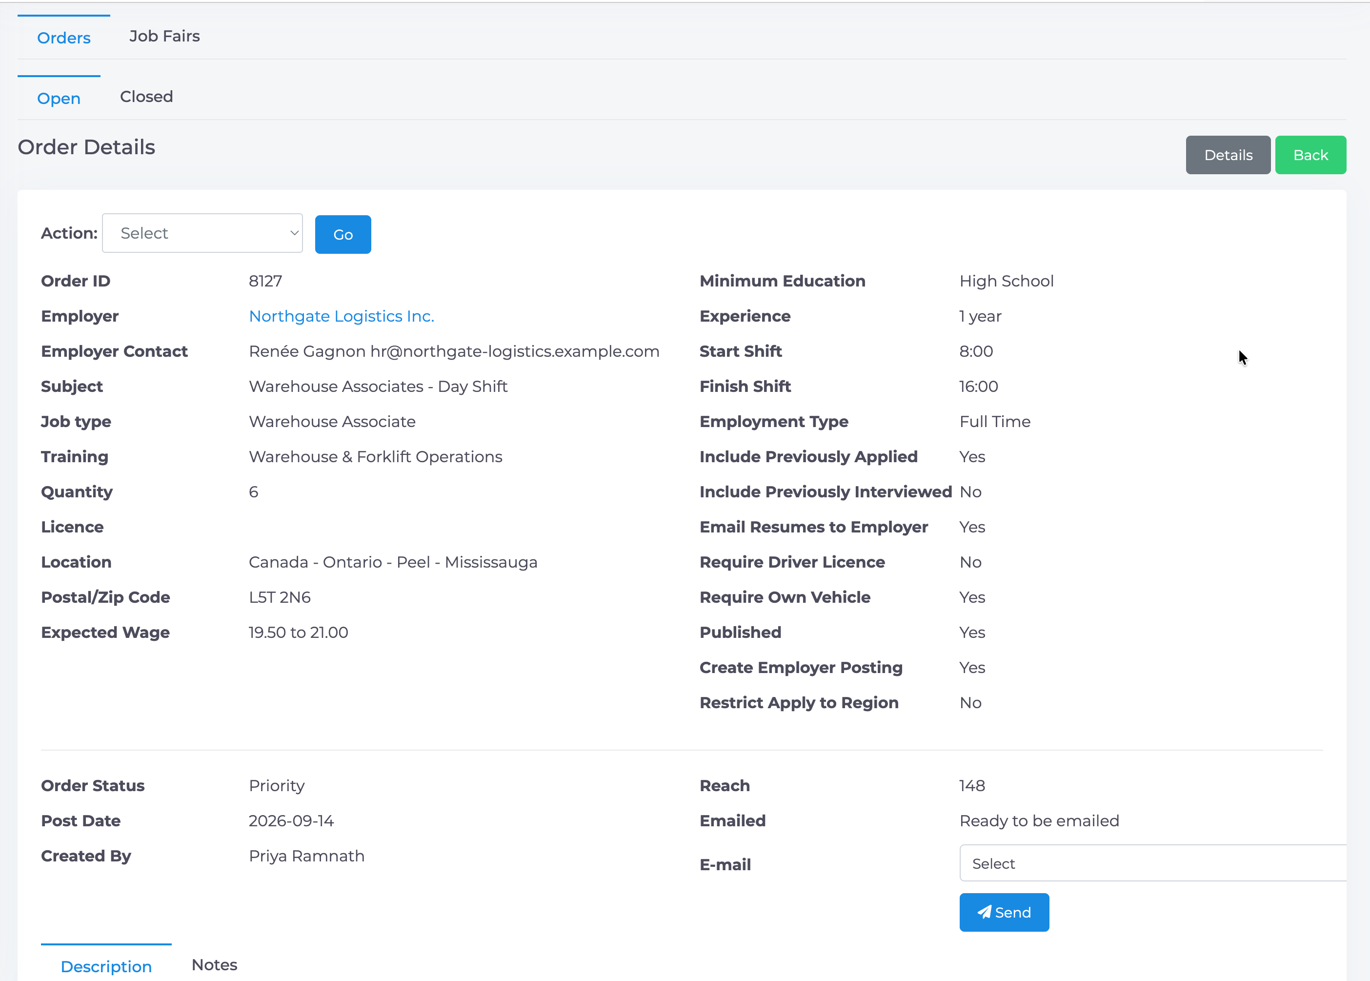This screenshot has width=1370, height=981.
Task: Select the Orders tab
Action: tap(63, 38)
